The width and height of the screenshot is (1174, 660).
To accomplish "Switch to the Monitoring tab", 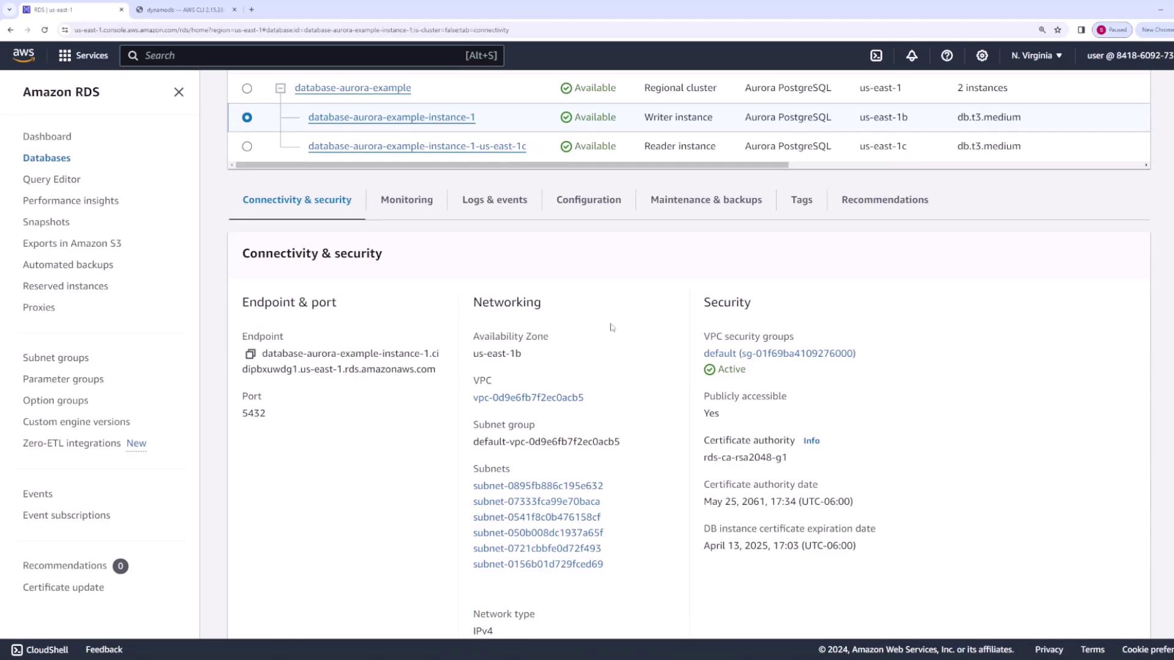I will point(406,200).
